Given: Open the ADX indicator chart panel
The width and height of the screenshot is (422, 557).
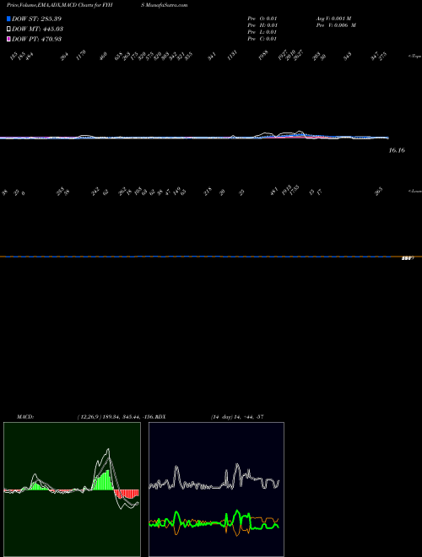Looking at the screenshot, I should [216, 489].
